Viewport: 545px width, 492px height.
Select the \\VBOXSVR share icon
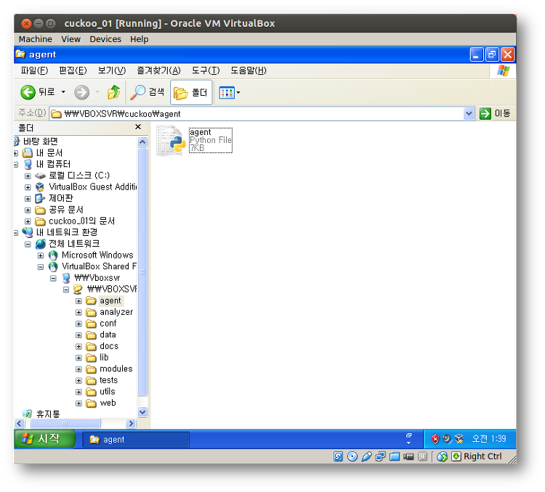[78, 290]
